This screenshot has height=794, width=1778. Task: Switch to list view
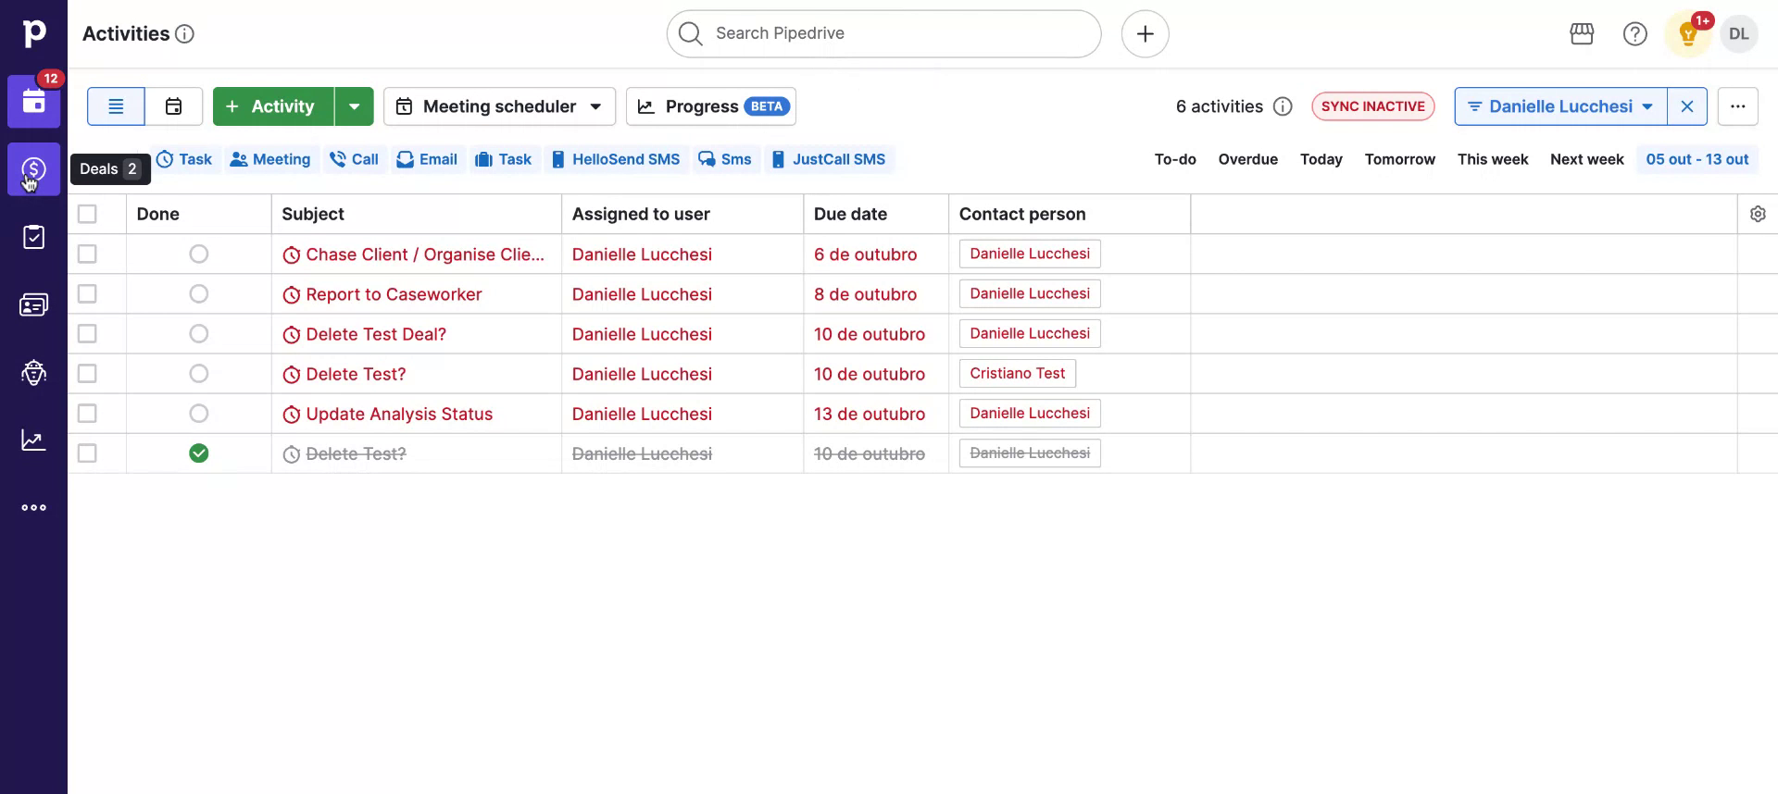116,106
